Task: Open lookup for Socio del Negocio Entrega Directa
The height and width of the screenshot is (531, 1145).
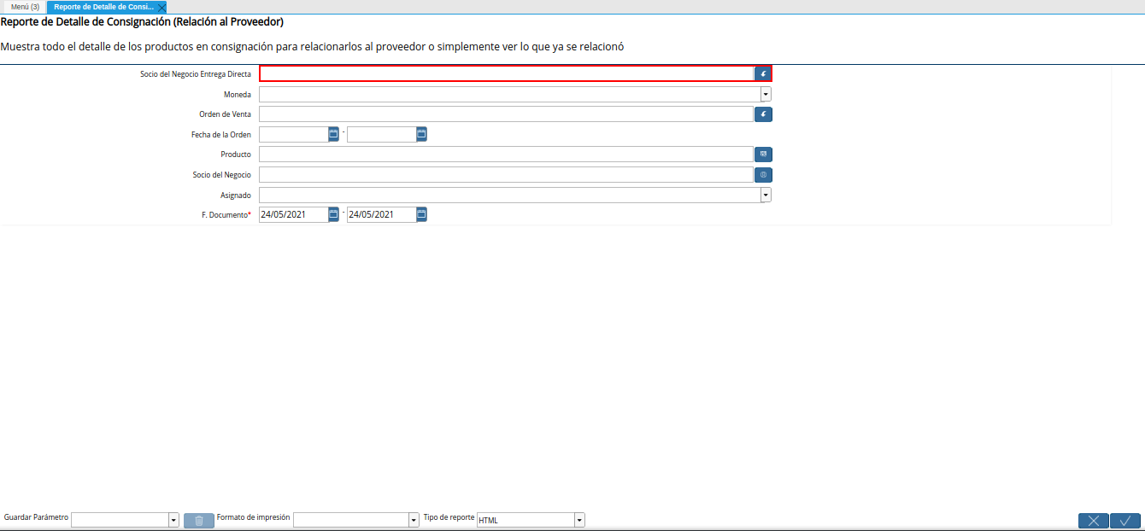Action: [x=763, y=73]
